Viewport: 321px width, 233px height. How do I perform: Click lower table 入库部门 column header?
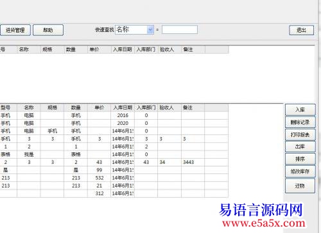coord(146,108)
